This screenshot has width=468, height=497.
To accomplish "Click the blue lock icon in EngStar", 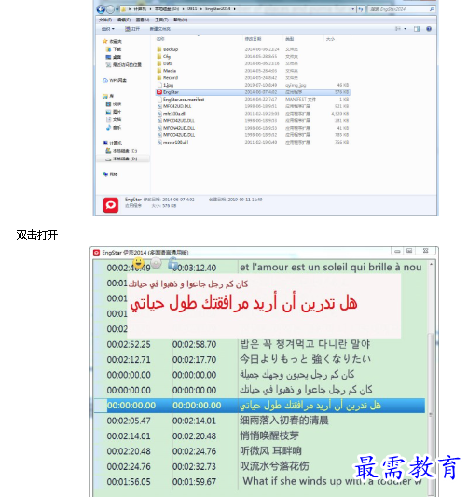I will pos(172,263).
